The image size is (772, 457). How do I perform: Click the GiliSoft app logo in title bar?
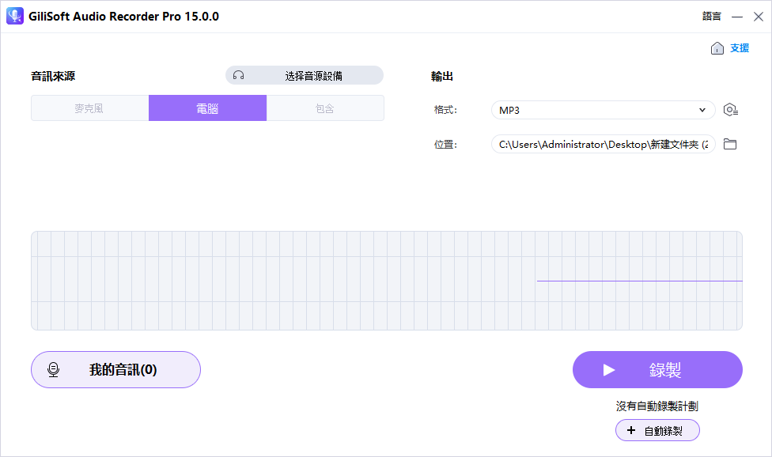click(x=14, y=16)
